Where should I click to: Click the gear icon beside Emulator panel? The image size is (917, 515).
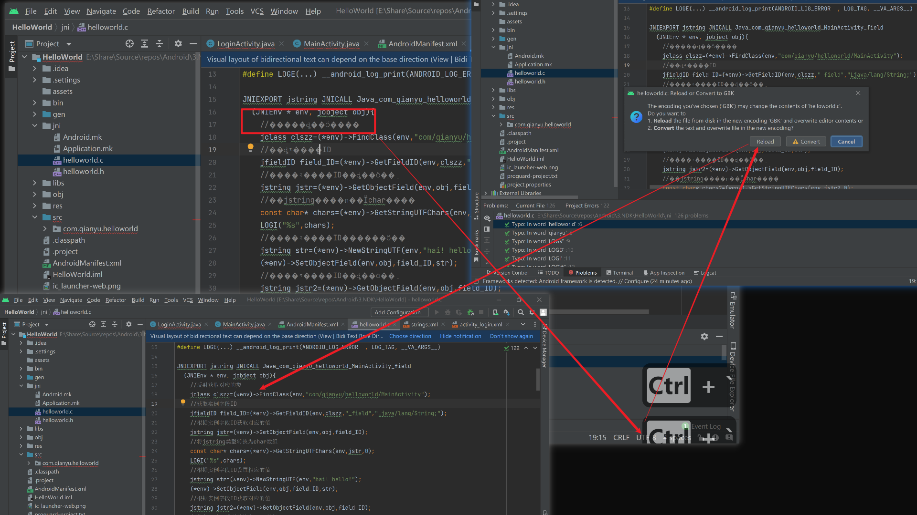click(704, 337)
